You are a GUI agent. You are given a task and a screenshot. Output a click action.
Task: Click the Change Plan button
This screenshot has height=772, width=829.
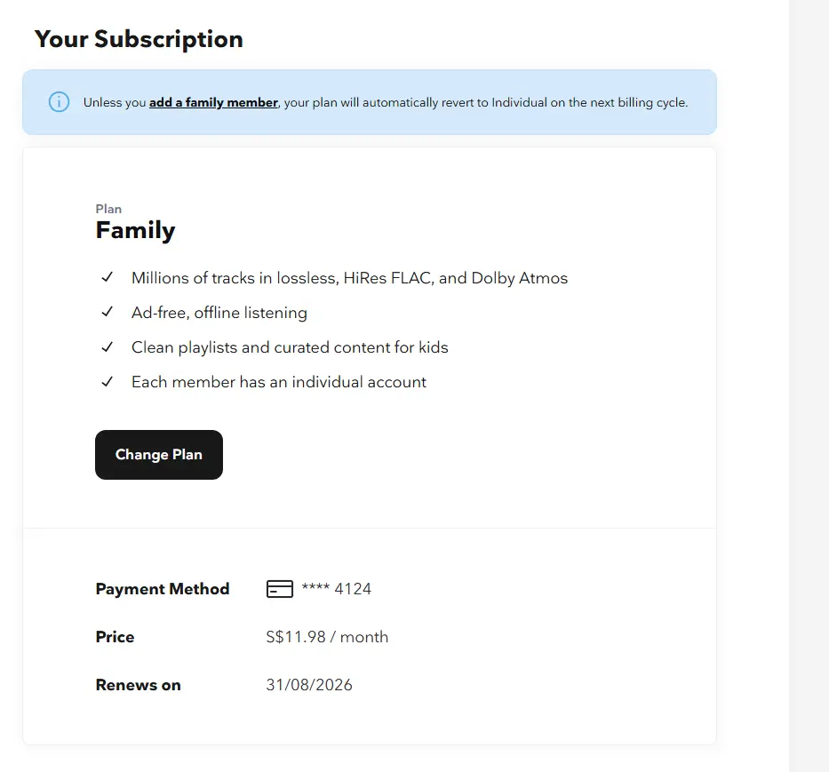(159, 455)
